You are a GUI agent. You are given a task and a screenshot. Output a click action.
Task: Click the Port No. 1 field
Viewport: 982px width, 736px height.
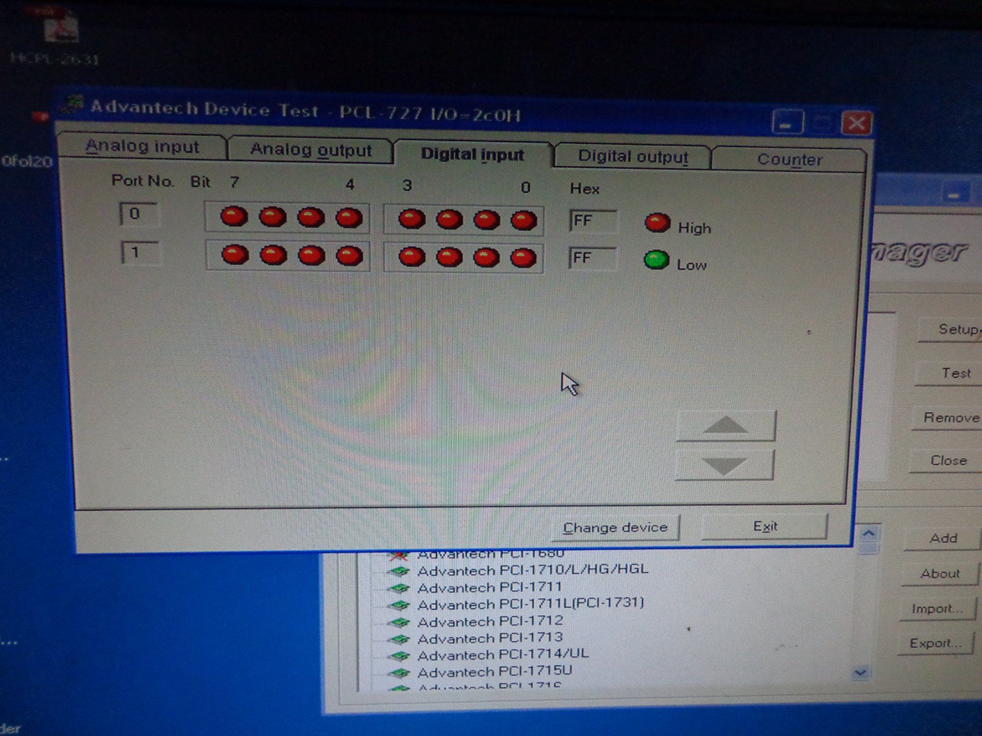click(140, 252)
